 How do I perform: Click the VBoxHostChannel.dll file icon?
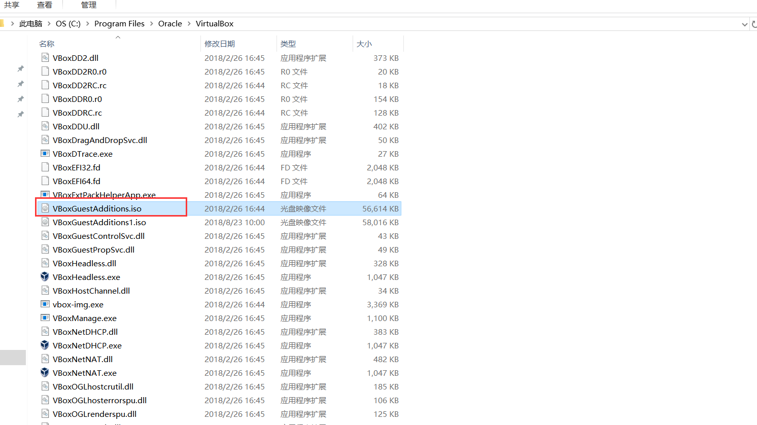click(x=45, y=291)
